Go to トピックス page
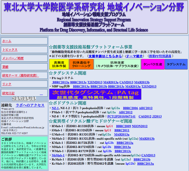Image resolution: width=189 pixels, height=171 pixels. click(x=10, y=50)
